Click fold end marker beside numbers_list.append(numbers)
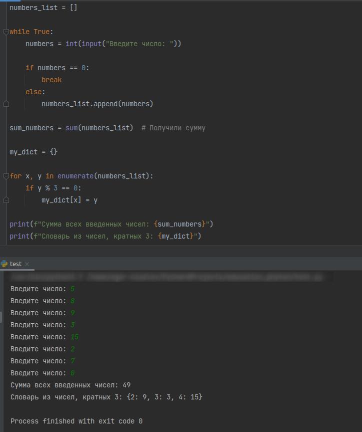 (x=6, y=104)
